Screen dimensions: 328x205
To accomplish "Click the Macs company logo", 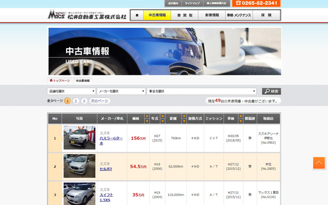I will pyautogui.click(x=87, y=15).
